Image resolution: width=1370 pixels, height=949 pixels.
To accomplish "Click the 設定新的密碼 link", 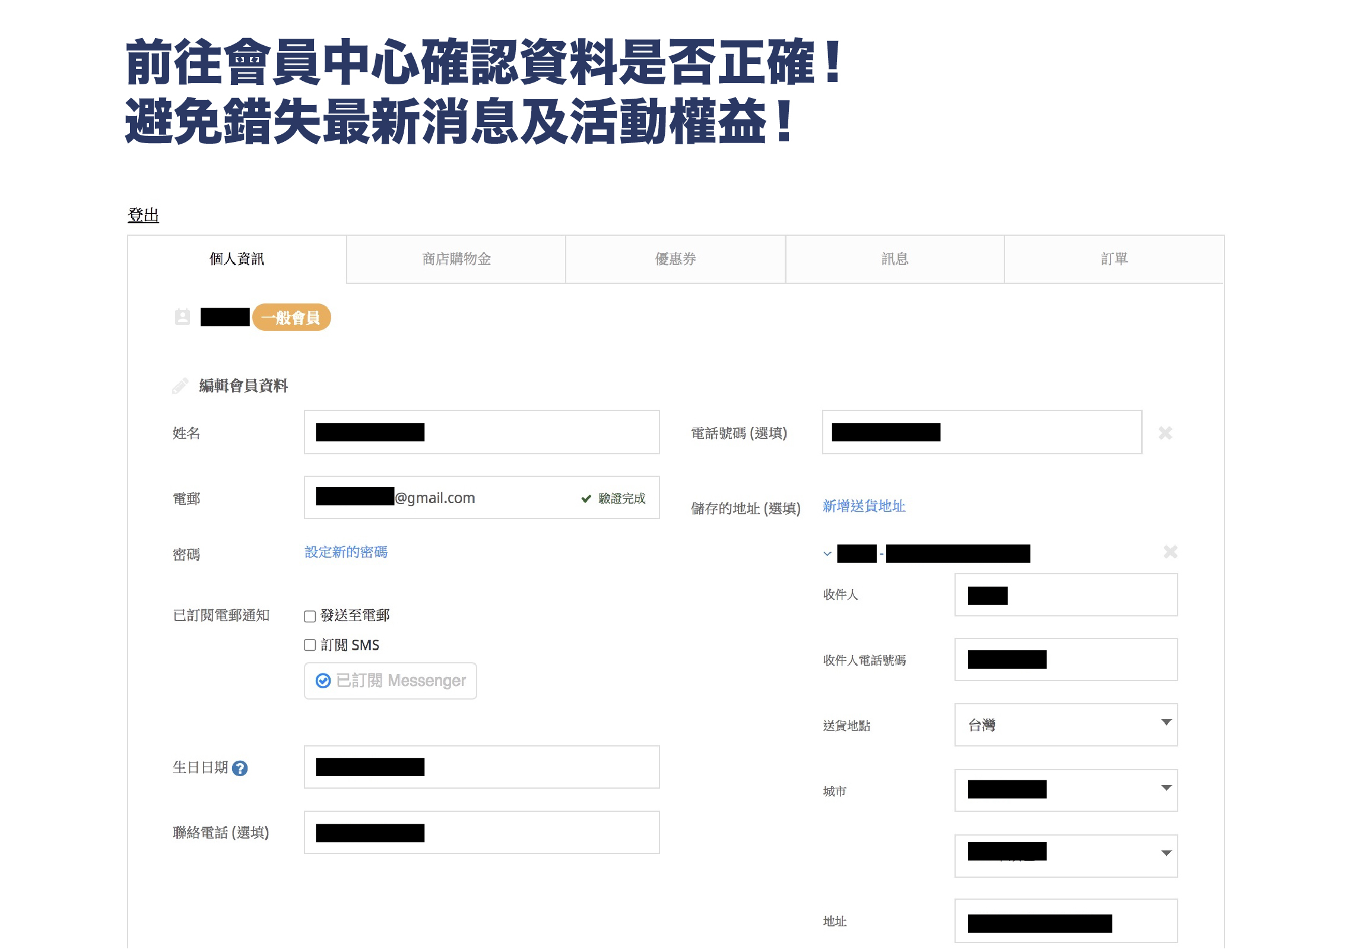I will tap(346, 552).
